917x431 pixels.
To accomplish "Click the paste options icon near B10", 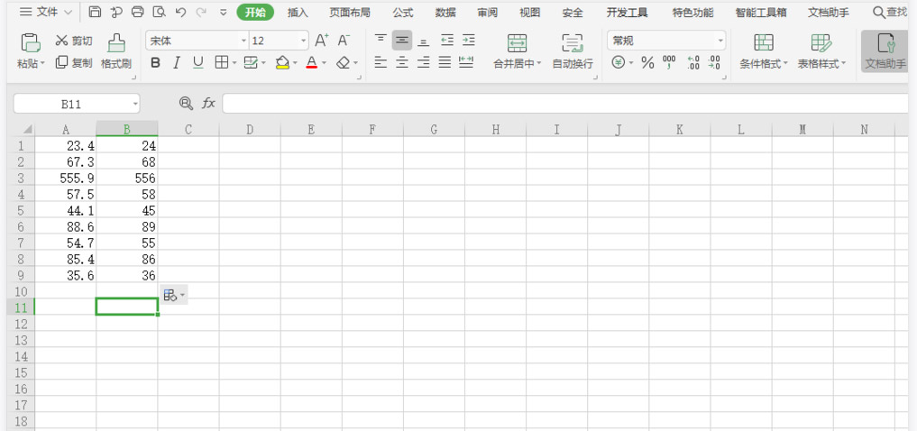I will (x=172, y=295).
